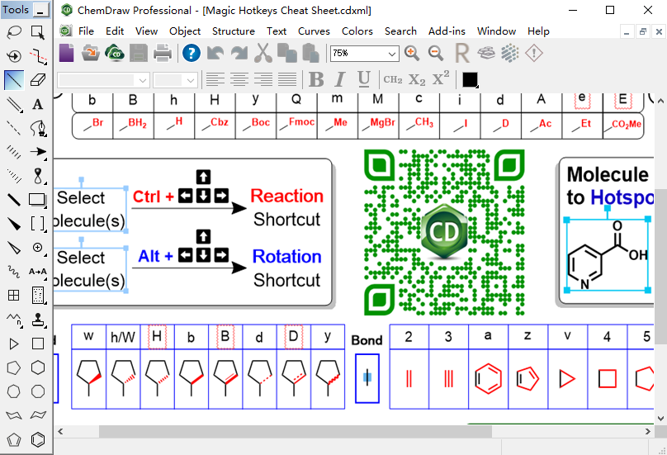Toggle CH2 formula formatting
The image size is (667, 455).
coord(393,79)
